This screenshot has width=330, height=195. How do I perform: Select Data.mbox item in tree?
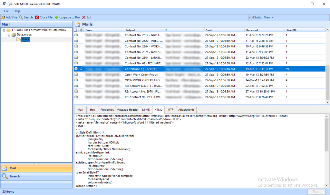click(24, 35)
